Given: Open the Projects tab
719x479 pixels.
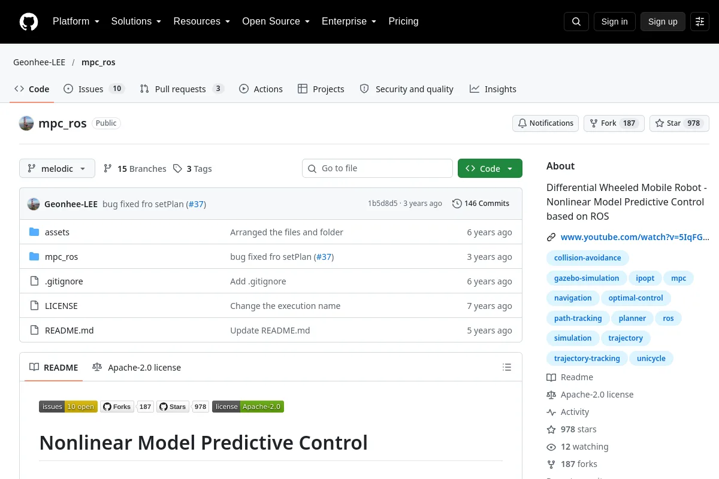Looking at the screenshot, I should [321, 89].
